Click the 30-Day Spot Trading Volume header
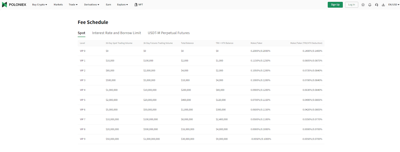 click(x=119, y=43)
